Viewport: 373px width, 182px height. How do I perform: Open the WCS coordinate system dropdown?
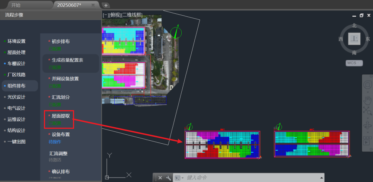[x=354, y=63]
